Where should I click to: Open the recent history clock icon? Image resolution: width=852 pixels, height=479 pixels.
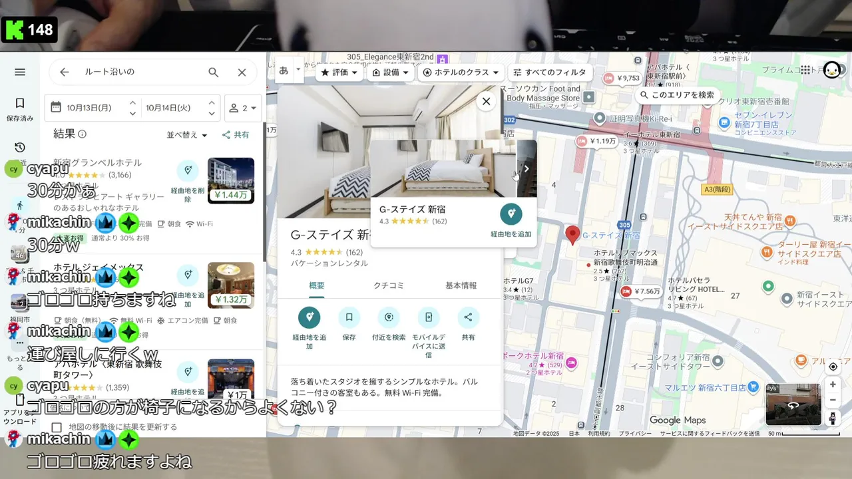point(20,147)
